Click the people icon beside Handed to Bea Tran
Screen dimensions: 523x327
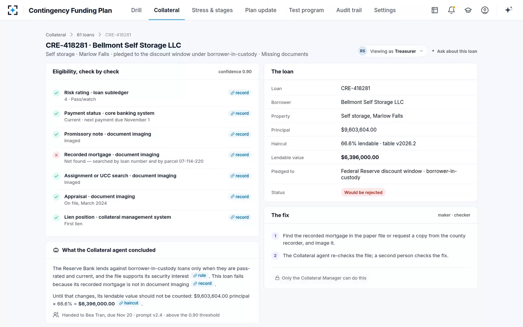[x=56, y=315]
